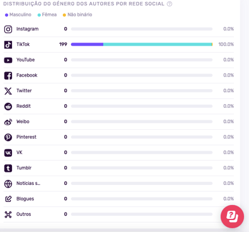Select the Twitter X icon
249x232 pixels.
pyautogui.click(x=8, y=91)
